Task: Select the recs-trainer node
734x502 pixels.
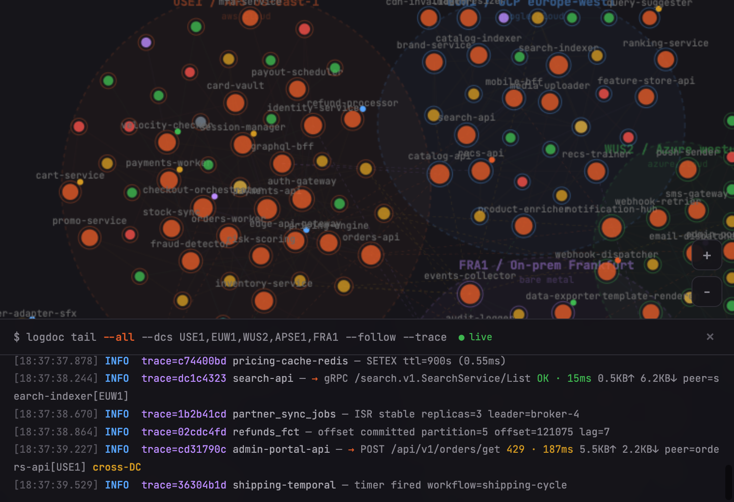Action: tap(596, 171)
